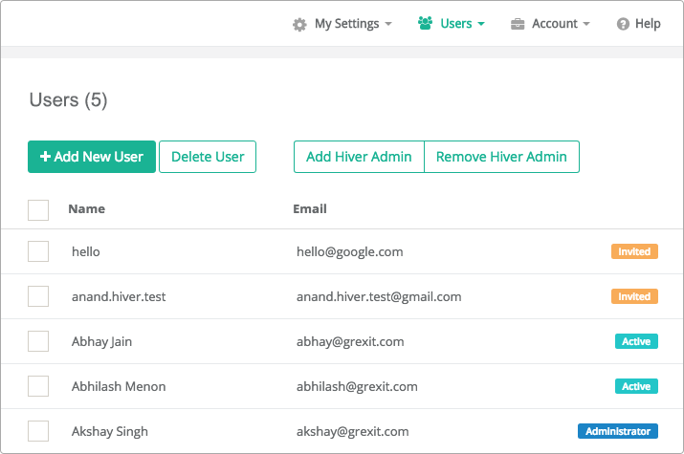
Task: Check the box for anand.hiver.test
Action: 38,296
